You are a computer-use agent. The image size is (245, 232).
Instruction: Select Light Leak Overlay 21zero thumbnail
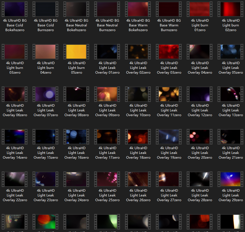230,137
